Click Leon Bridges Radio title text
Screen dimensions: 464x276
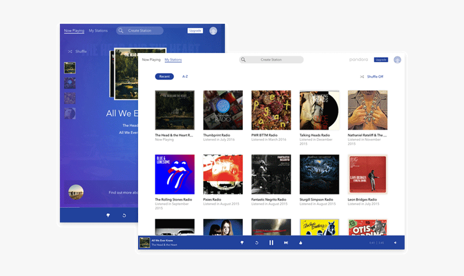[x=362, y=200]
